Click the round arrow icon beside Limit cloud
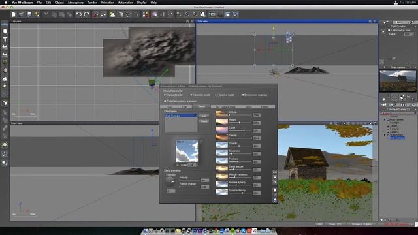Viewport: 418px width, 235px height. [x=383, y=31]
